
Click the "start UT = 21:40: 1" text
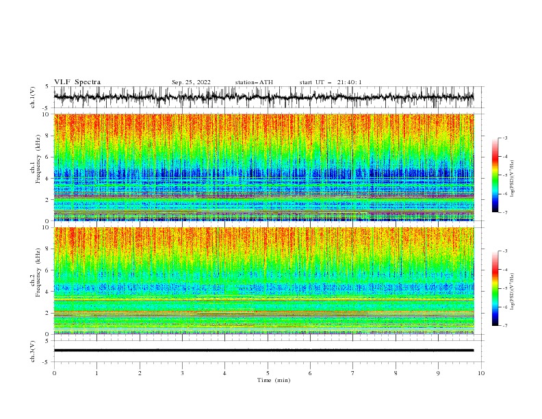331,82
